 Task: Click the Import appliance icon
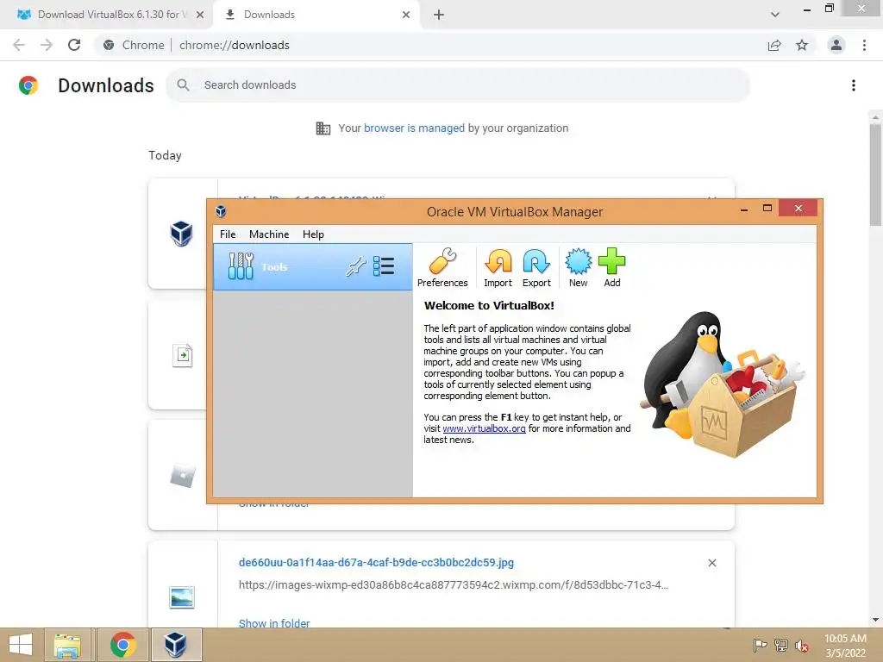(498, 268)
